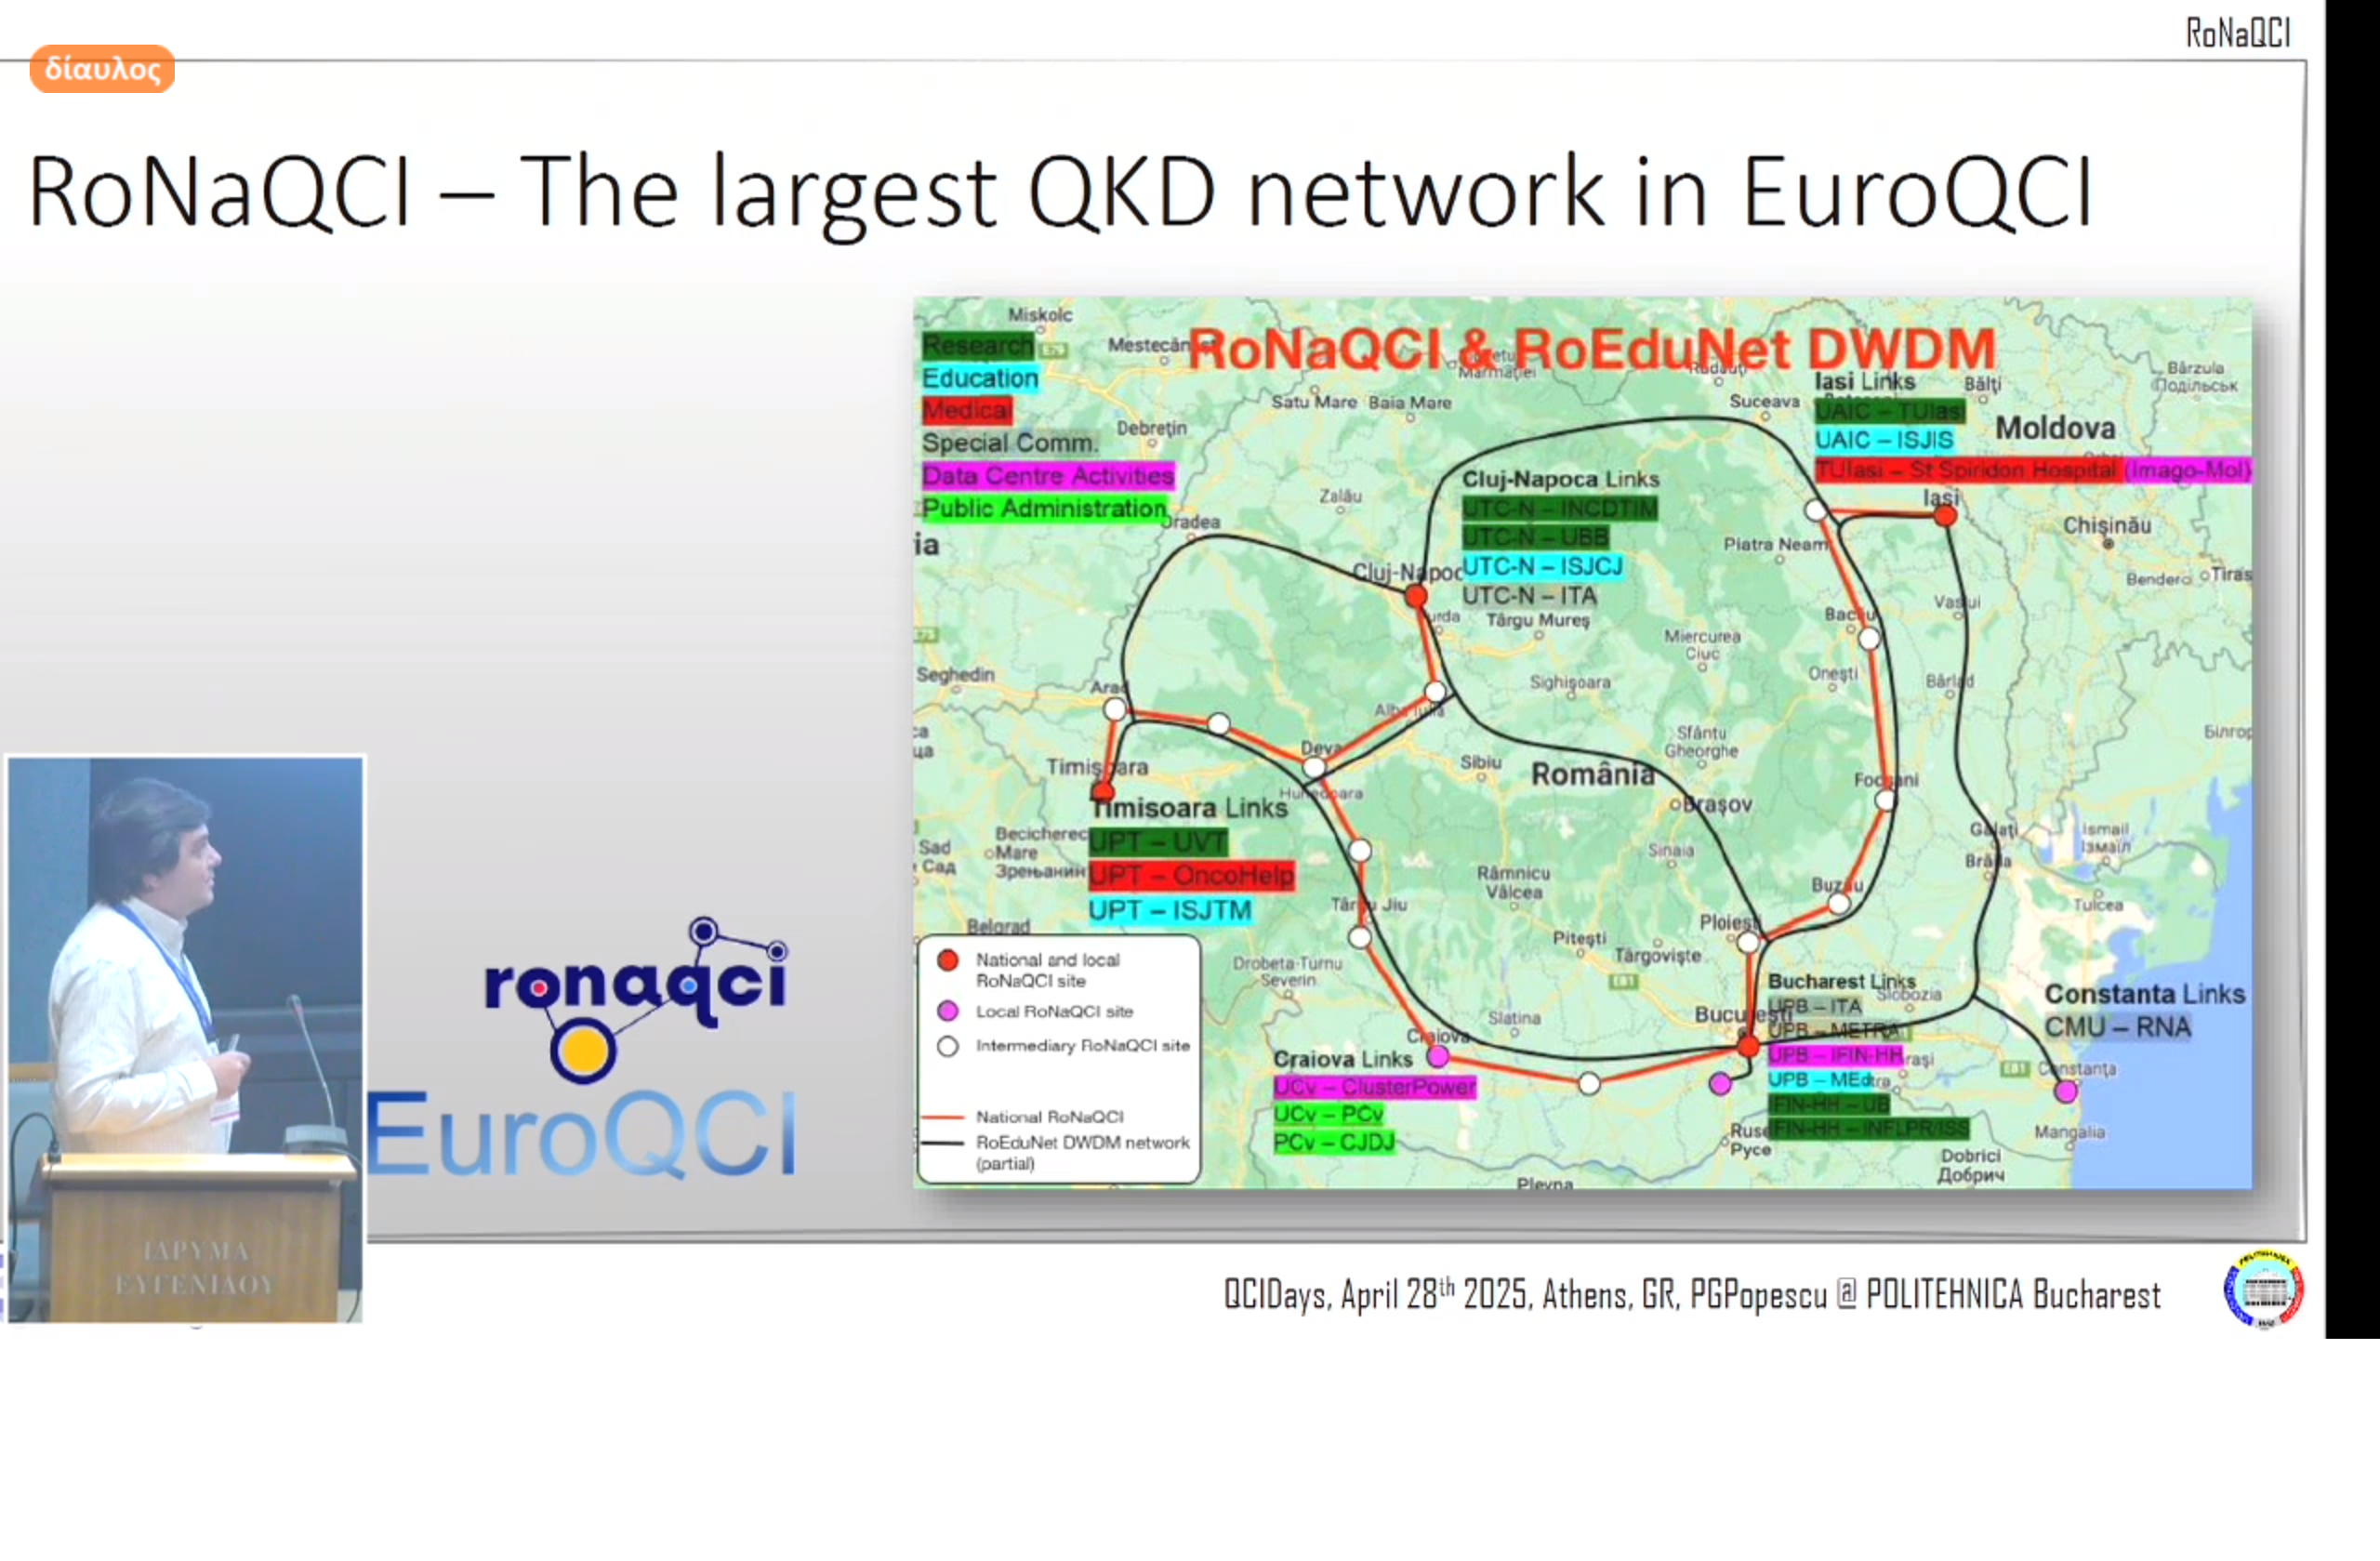Click the 'Constanta Links' heading
This screenshot has width=2380, height=1561.
pyautogui.click(x=2144, y=994)
